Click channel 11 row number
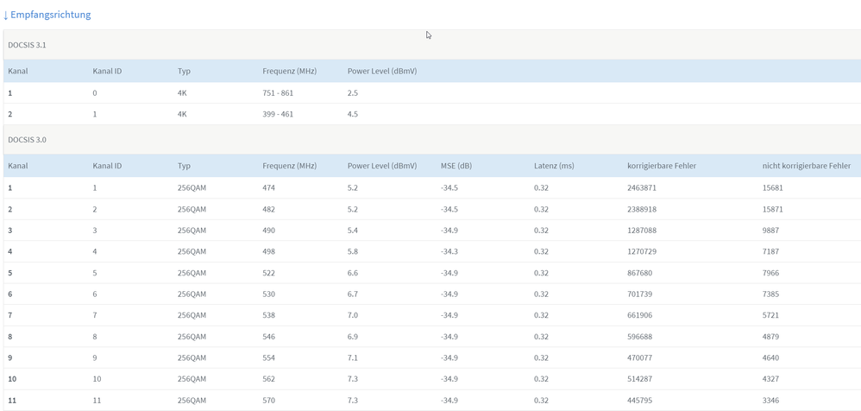Screen dimensions: 861x411 (x=12, y=400)
